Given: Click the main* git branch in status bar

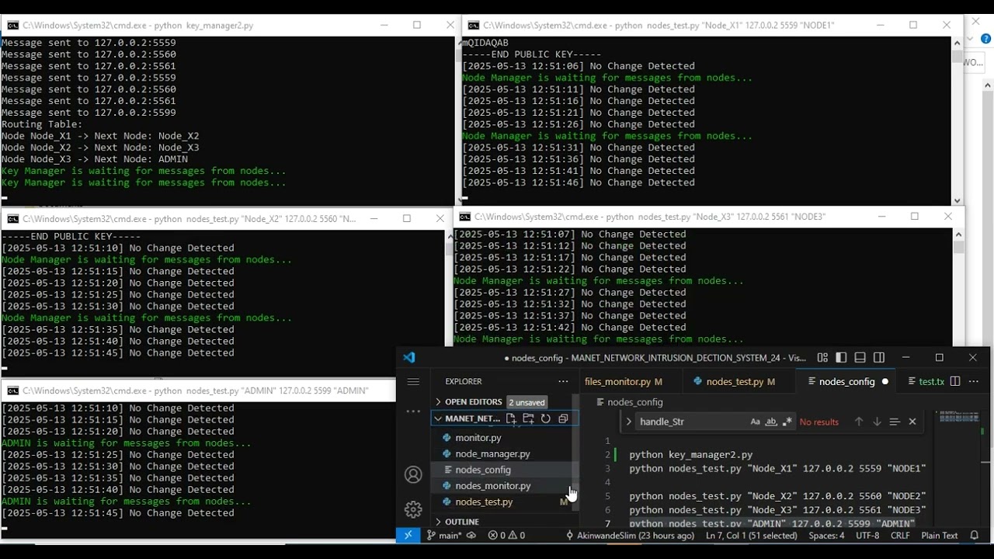Looking at the screenshot, I should tap(444, 535).
